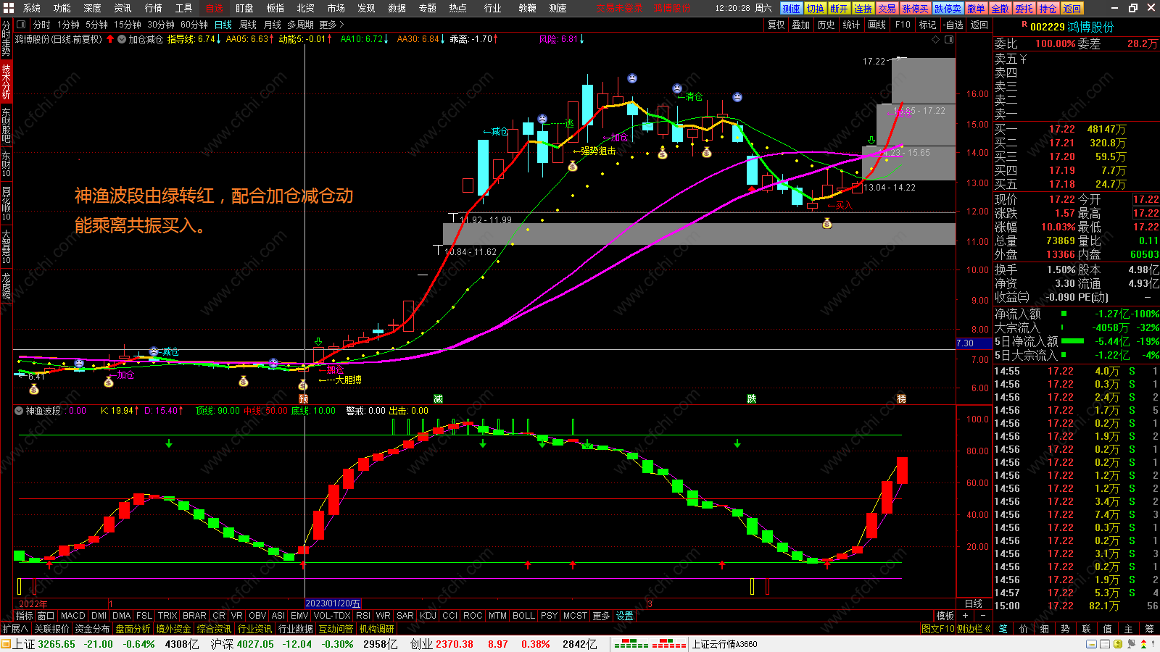Image resolution: width=1160 pixels, height=652 pixels.
Task: Open F10 company info
Action: coord(903,25)
